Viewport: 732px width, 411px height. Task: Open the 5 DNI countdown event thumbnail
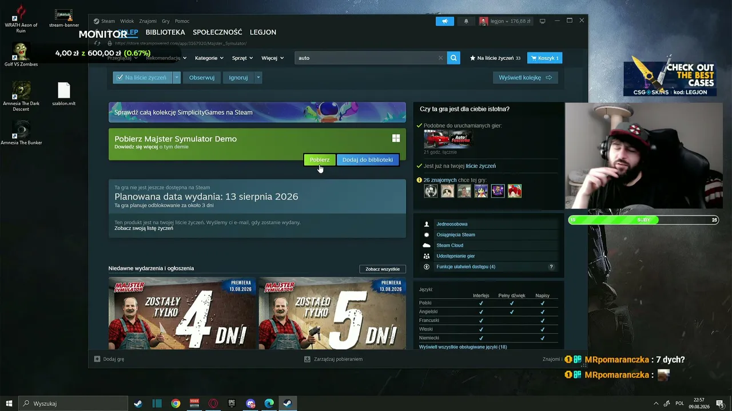coord(332,313)
